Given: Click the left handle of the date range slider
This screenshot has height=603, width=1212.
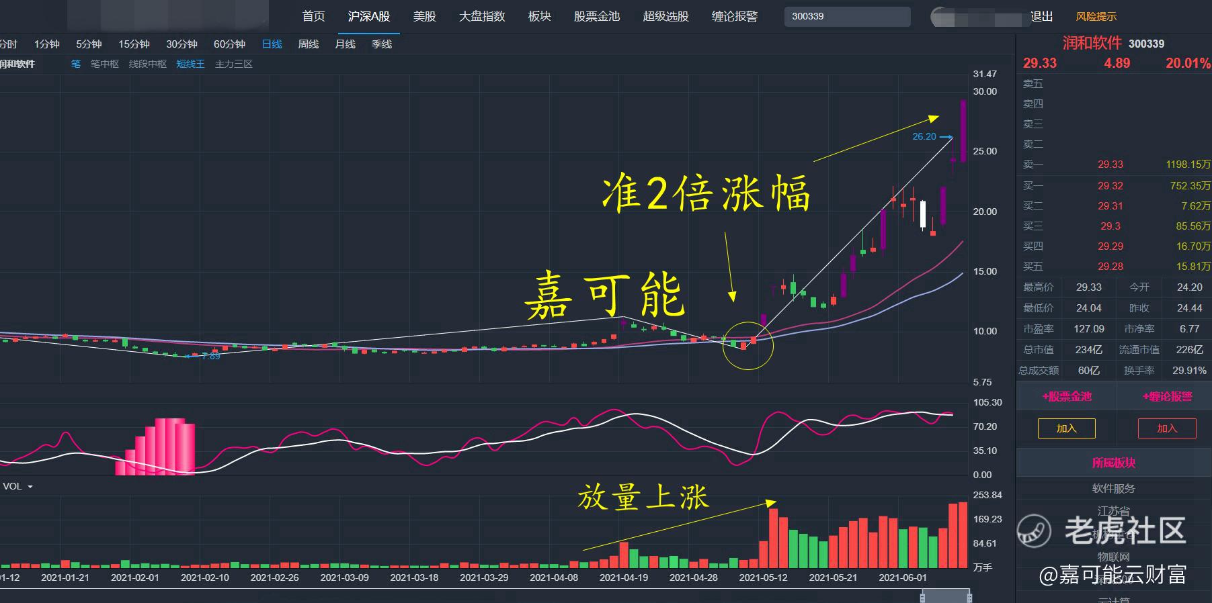Looking at the screenshot, I should [x=923, y=596].
